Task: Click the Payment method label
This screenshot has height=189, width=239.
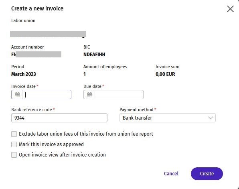Action: click(136, 110)
